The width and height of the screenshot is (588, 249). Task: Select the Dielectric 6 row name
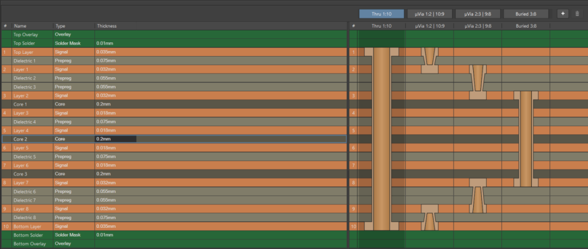pyautogui.click(x=24, y=191)
